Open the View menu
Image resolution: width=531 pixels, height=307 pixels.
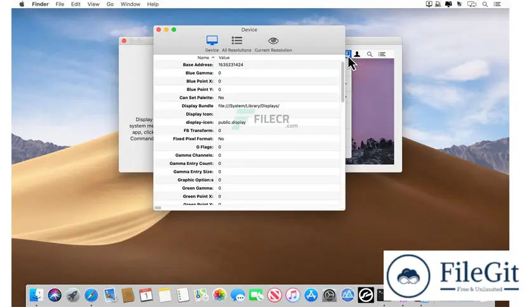[x=93, y=4]
